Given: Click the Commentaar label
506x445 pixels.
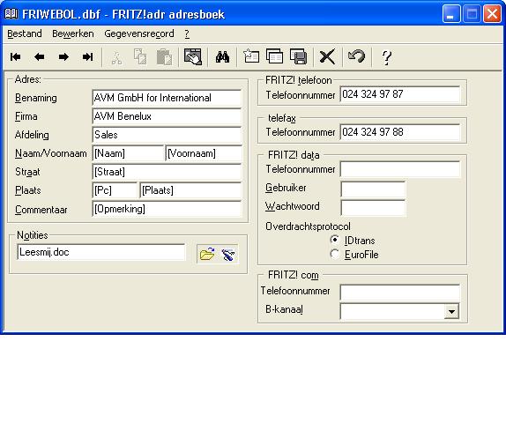Looking at the screenshot, I should (41, 210).
